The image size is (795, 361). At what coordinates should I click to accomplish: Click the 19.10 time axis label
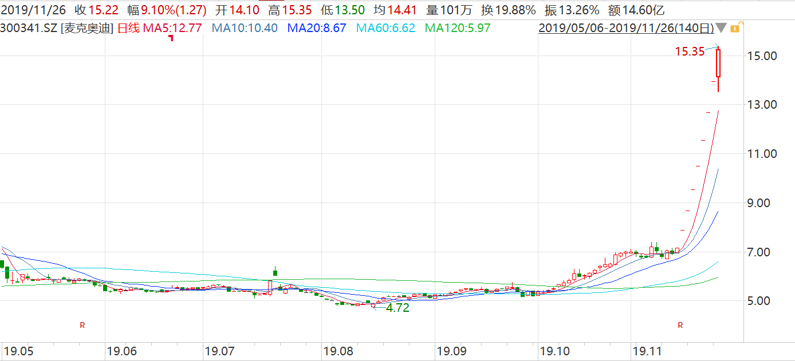(554, 350)
